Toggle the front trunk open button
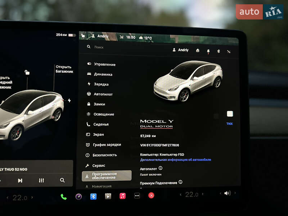288x216 pixels. (x=5, y=82)
